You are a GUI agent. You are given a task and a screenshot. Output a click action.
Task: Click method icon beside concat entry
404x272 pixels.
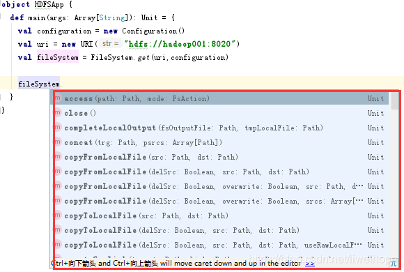[x=58, y=142]
